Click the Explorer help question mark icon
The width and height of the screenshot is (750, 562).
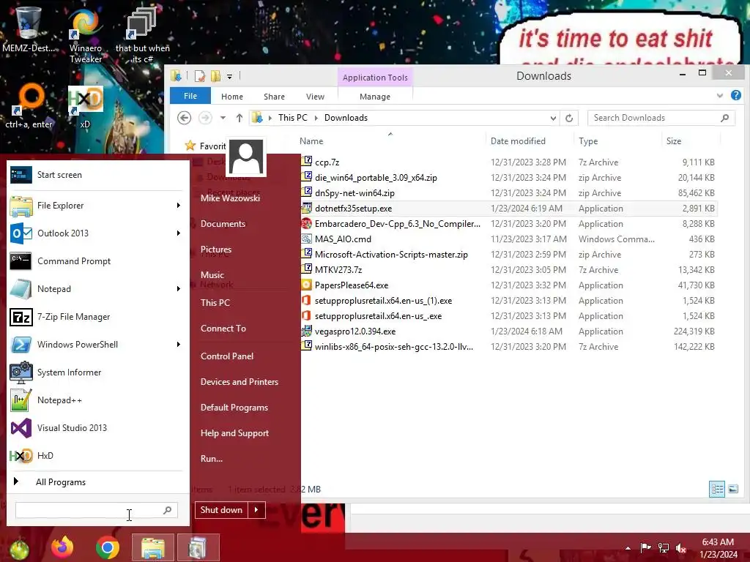click(x=735, y=95)
